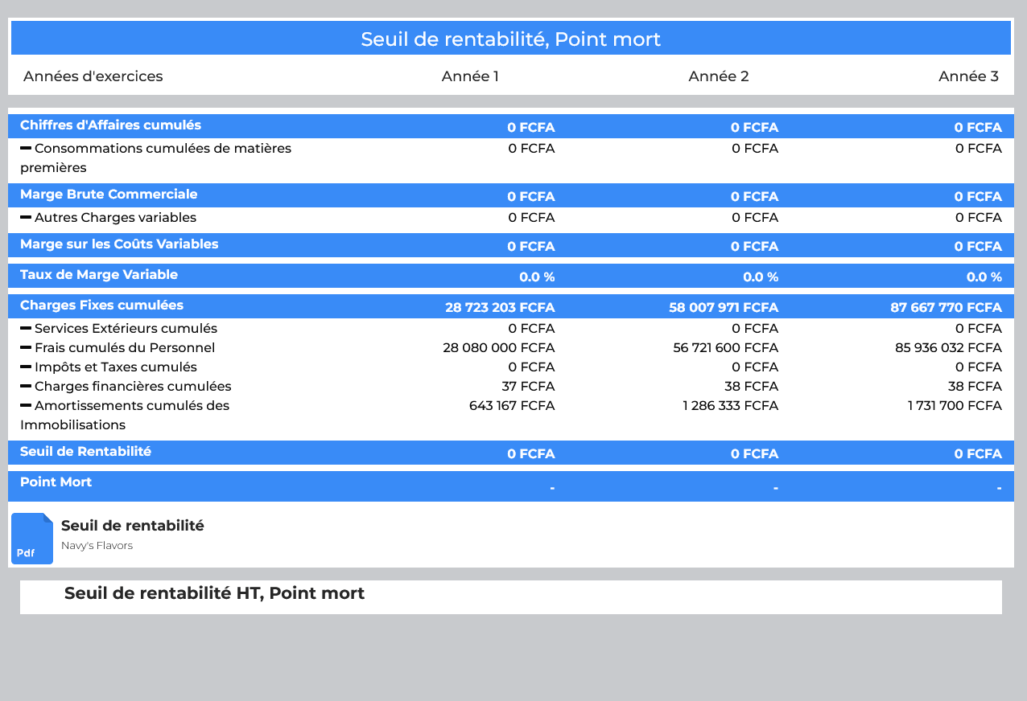Click the Taux de Marge Variable row label

[x=99, y=275]
